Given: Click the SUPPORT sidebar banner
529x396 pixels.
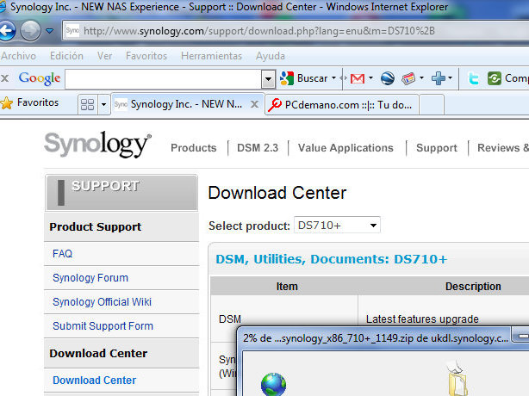Looking at the screenshot, I should coord(121,193).
